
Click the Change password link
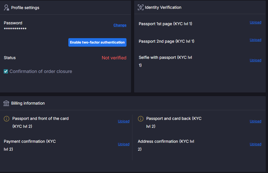point(120,25)
